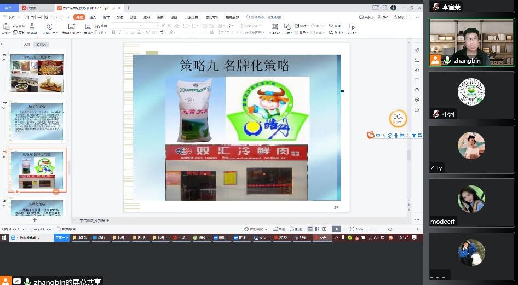This screenshot has height=285, width=518.
Task: Toggle bold formatting in the ribbon
Action: (x=113, y=32)
